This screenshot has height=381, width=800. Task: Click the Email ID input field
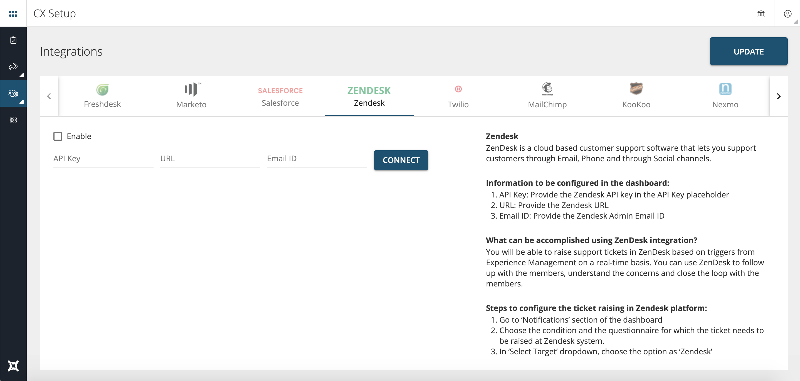click(x=313, y=160)
